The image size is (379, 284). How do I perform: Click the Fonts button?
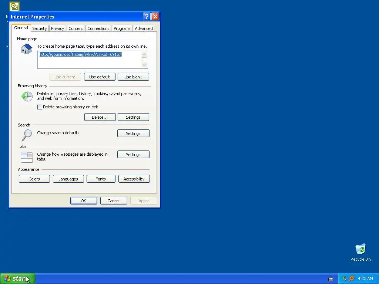[x=101, y=179]
